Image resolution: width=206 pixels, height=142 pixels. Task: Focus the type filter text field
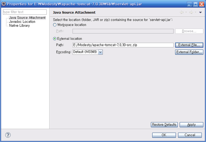point(25,12)
